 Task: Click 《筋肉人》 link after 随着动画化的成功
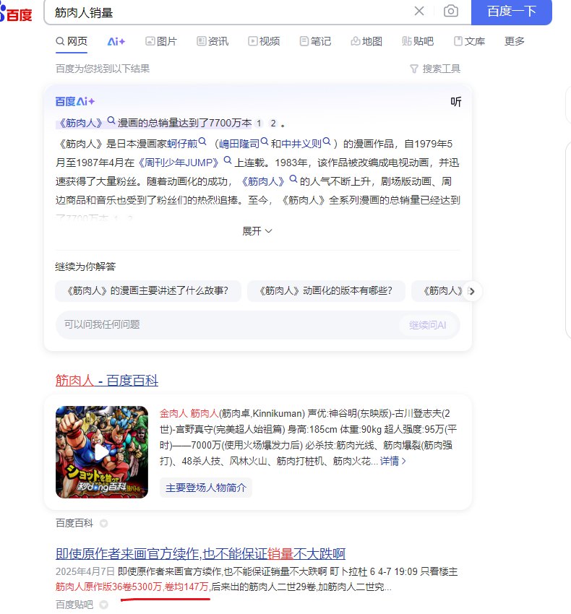(263, 182)
